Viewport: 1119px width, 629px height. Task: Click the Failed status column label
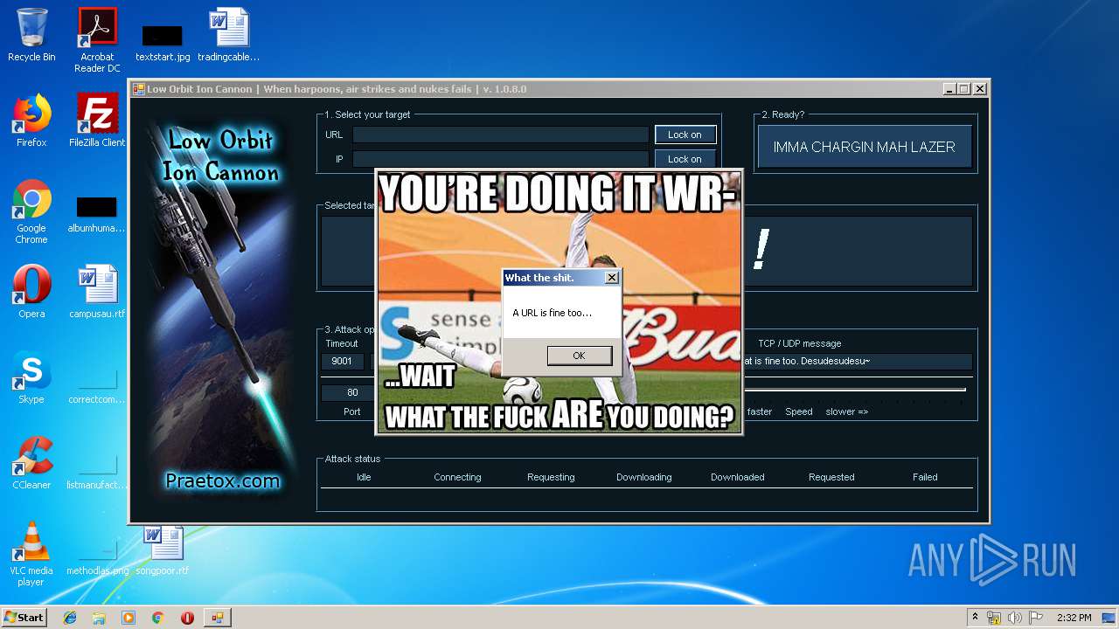tap(925, 477)
